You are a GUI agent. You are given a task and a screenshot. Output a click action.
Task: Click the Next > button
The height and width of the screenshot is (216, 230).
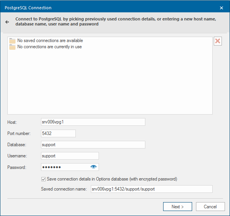177,207
